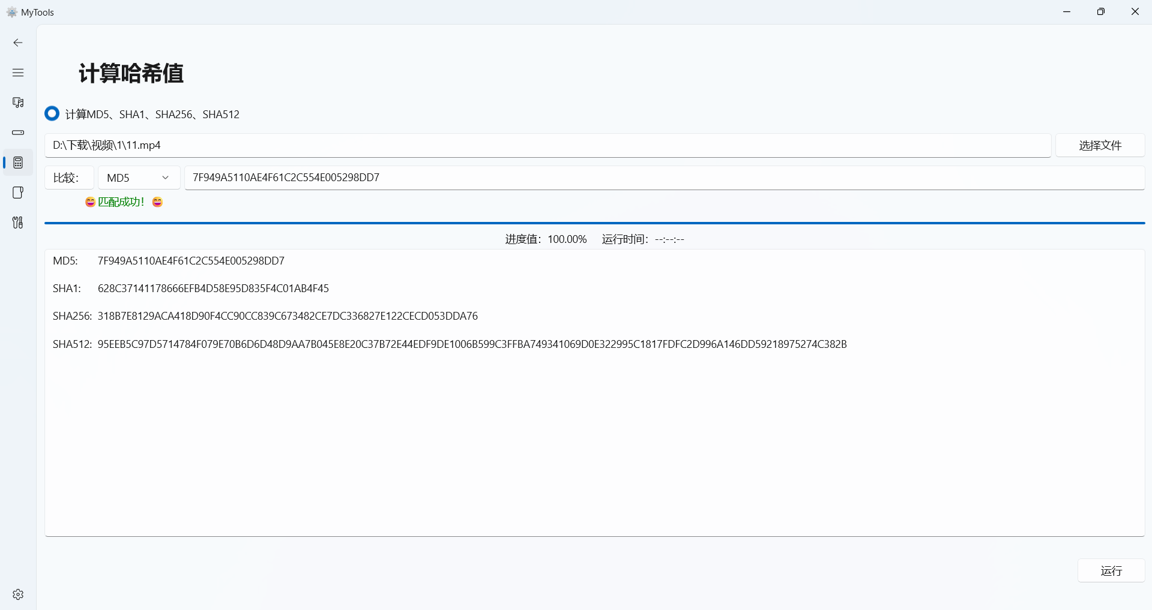
Task: Click the 进度值: 100.00% text
Action: 546,239
